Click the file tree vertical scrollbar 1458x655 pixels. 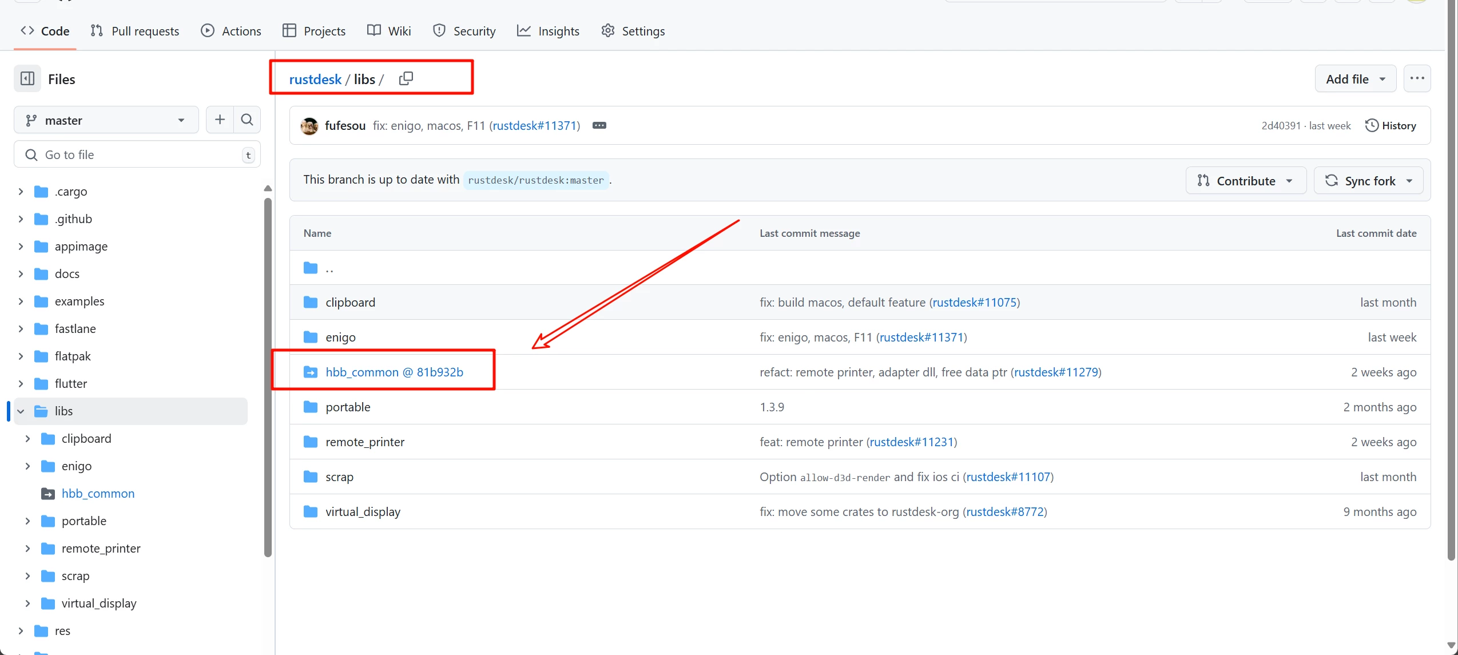268,378
